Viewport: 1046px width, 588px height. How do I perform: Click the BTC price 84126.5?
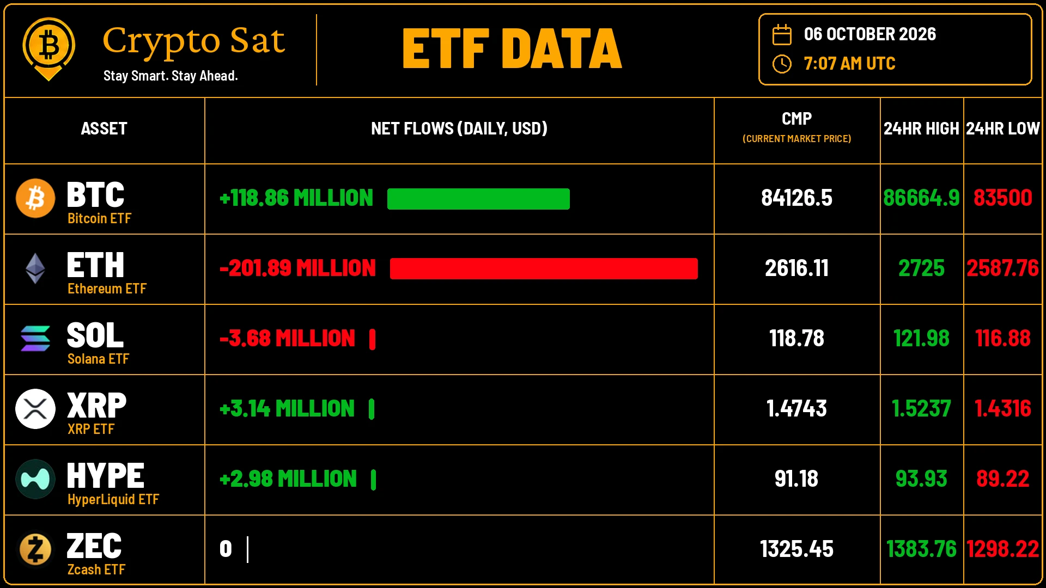(796, 198)
